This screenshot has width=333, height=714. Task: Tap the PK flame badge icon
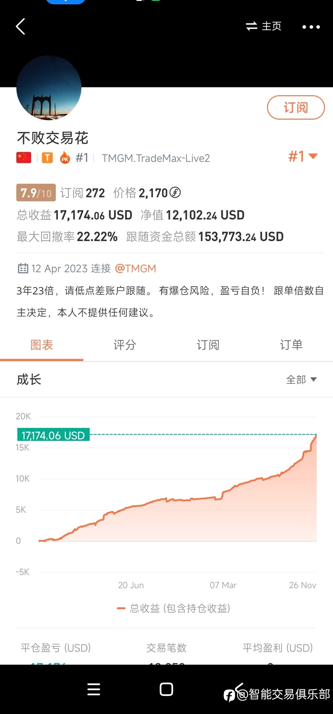pos(65,158)
